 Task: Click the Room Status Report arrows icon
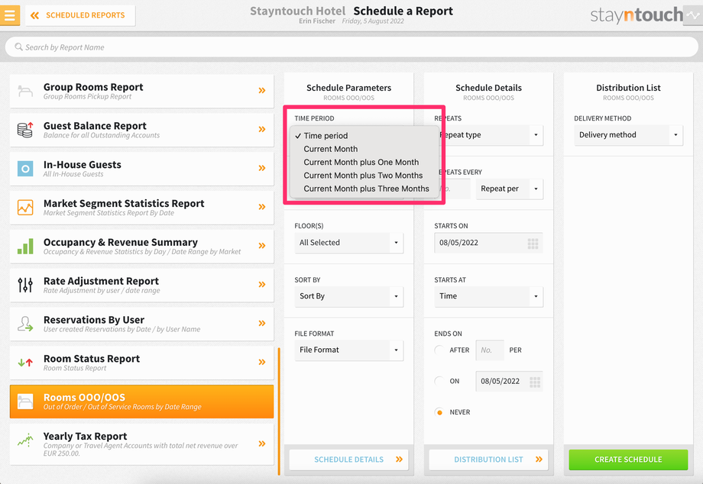click(x=25, y=362)
